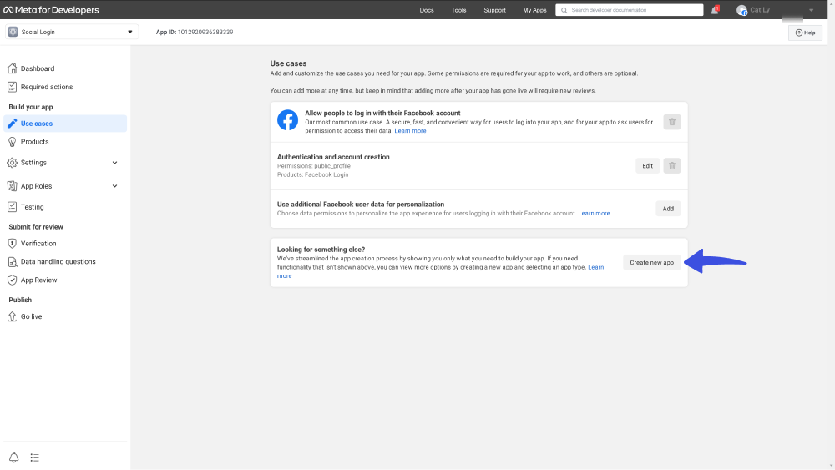Image resolution: width=835 pixels, height=470 pixels.
Task: Click the Dashboard home icon
Action: pyautogui.click(x=13, y=68)
